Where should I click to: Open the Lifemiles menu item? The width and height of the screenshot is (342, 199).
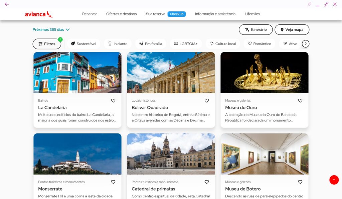(x=252, y=14)
